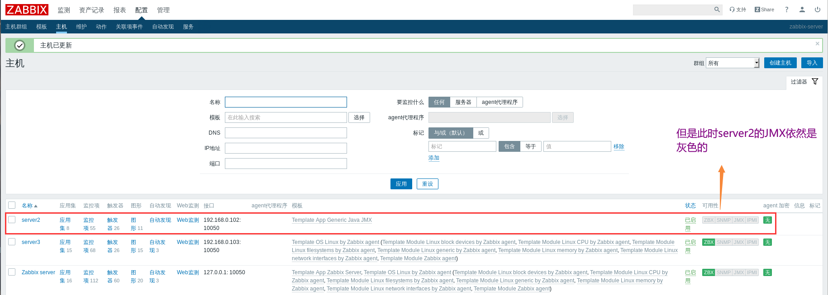The width and height of the screenshot is (828, 295).
Task: Click server3 JMX availability badge
Action: click(x=739, y=242)
